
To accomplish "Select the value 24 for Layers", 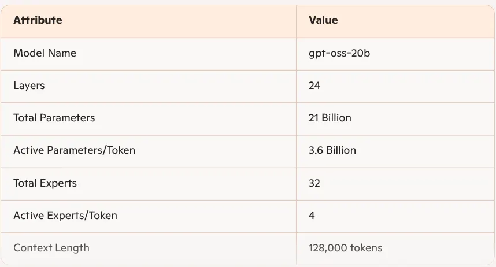I will pyautogui.click(x=314, y=86).
